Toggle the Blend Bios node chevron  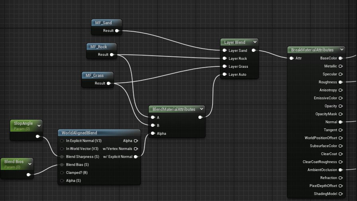pos(30,164)
